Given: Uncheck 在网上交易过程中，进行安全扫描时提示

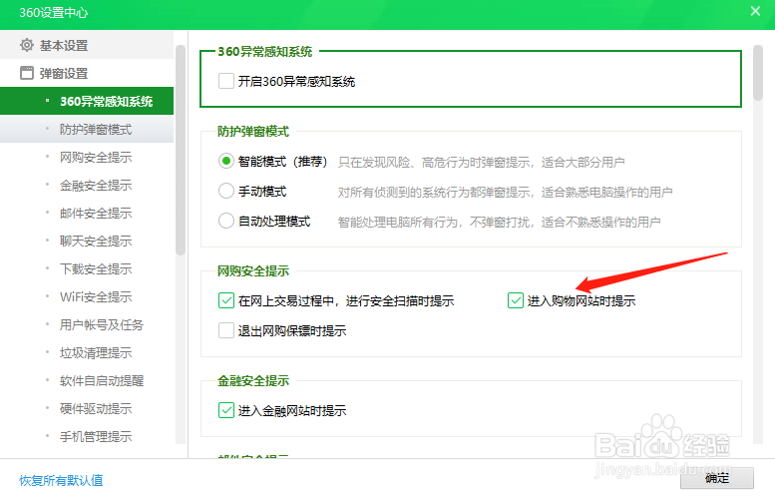Looking at the screenshot, I should [226, 300].
